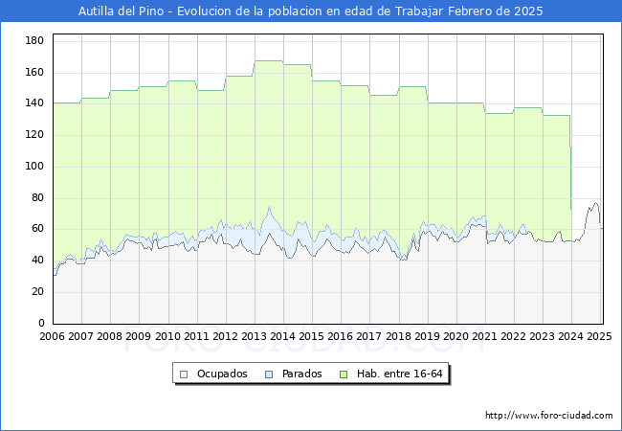Click the 2010 x-axis year label

click(167, 336)
